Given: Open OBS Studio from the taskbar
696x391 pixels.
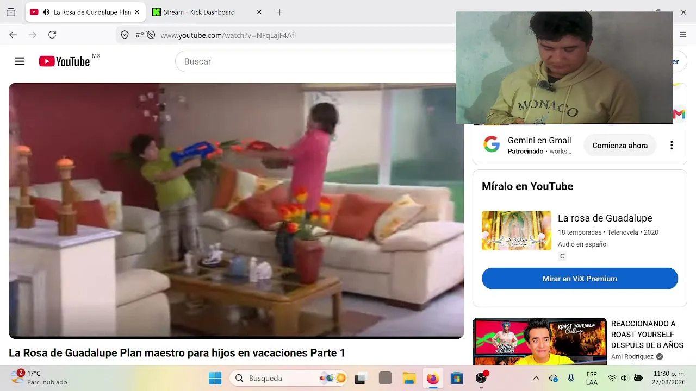Looking at the screenshot, I should 481,378.
